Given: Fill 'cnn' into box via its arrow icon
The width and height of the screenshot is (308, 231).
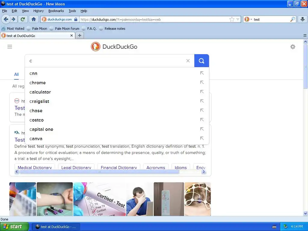Looking at the screenshot, I should pyautogui.click(x=202, y=73).
